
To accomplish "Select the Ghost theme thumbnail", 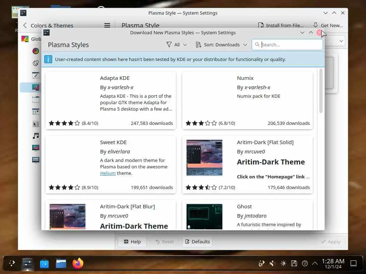I will point(204,217).
